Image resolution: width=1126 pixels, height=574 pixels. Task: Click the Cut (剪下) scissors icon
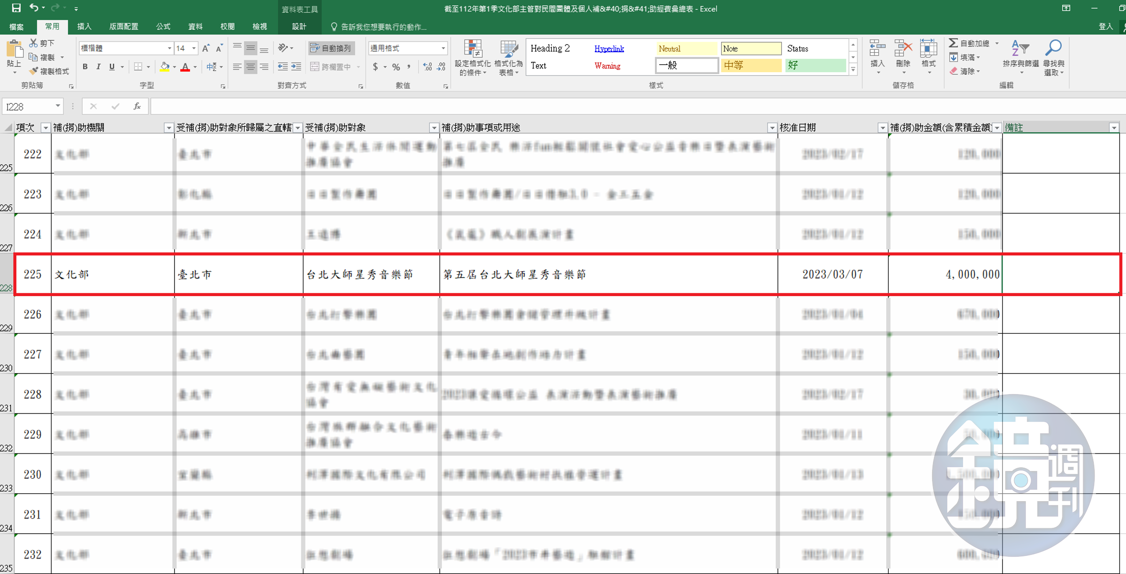pyautogui.click(x=33, y=43)
